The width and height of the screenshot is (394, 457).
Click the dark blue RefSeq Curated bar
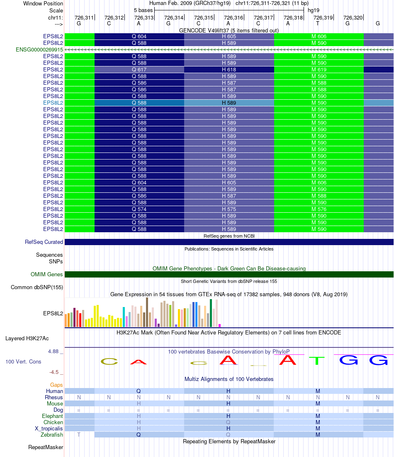pyautogui.click(x=229, y=242)
